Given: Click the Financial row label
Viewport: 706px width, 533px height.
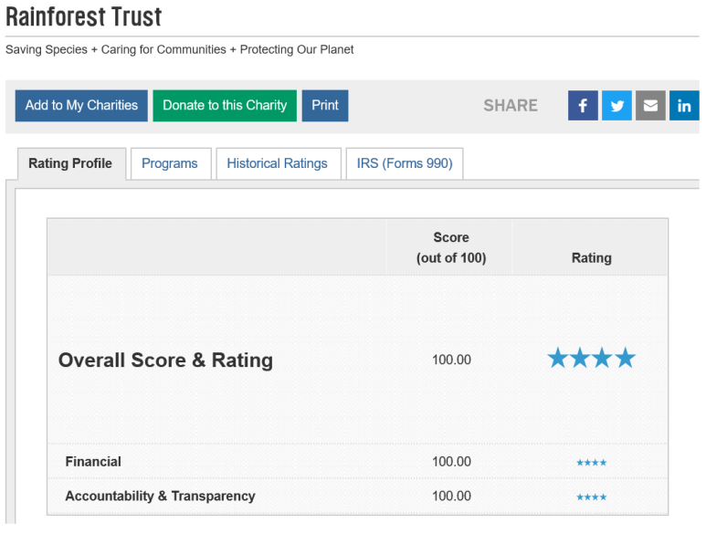Looking at the screenshot, I should (93, 462).
